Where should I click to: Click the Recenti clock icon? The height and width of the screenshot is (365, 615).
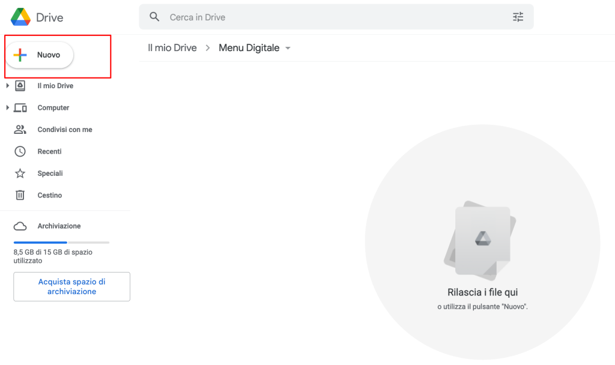pyautogui.click(x=20, y=151)
